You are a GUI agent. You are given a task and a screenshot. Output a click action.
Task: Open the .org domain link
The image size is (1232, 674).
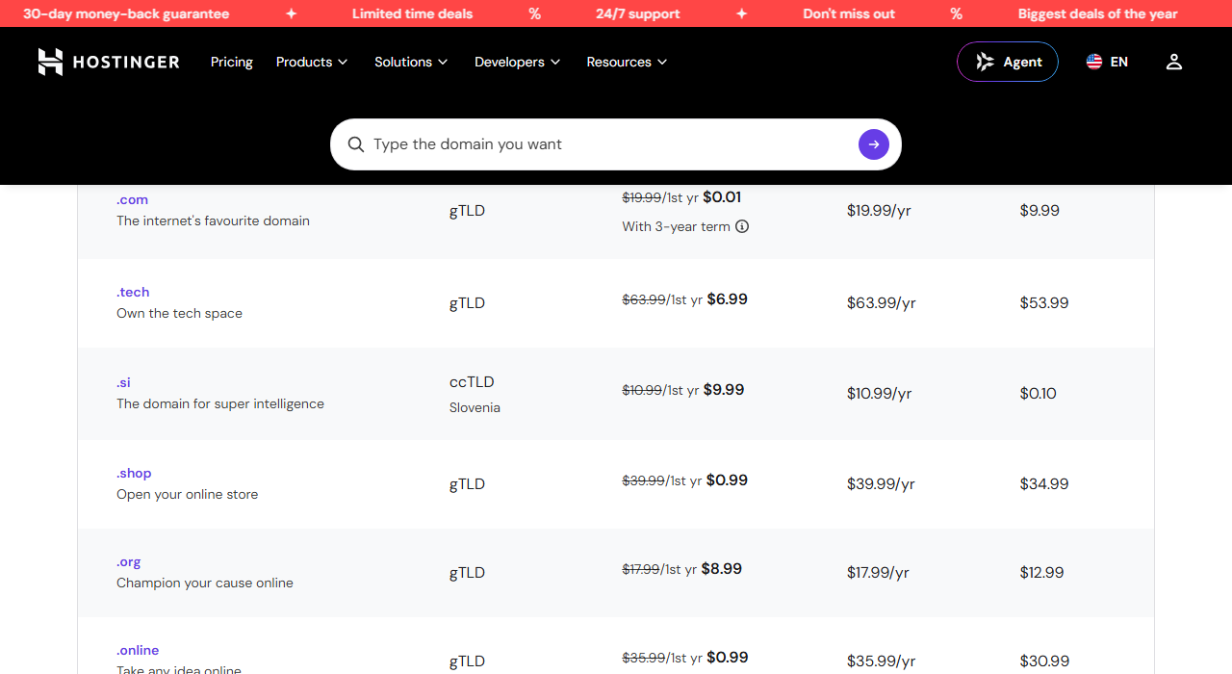129,561
